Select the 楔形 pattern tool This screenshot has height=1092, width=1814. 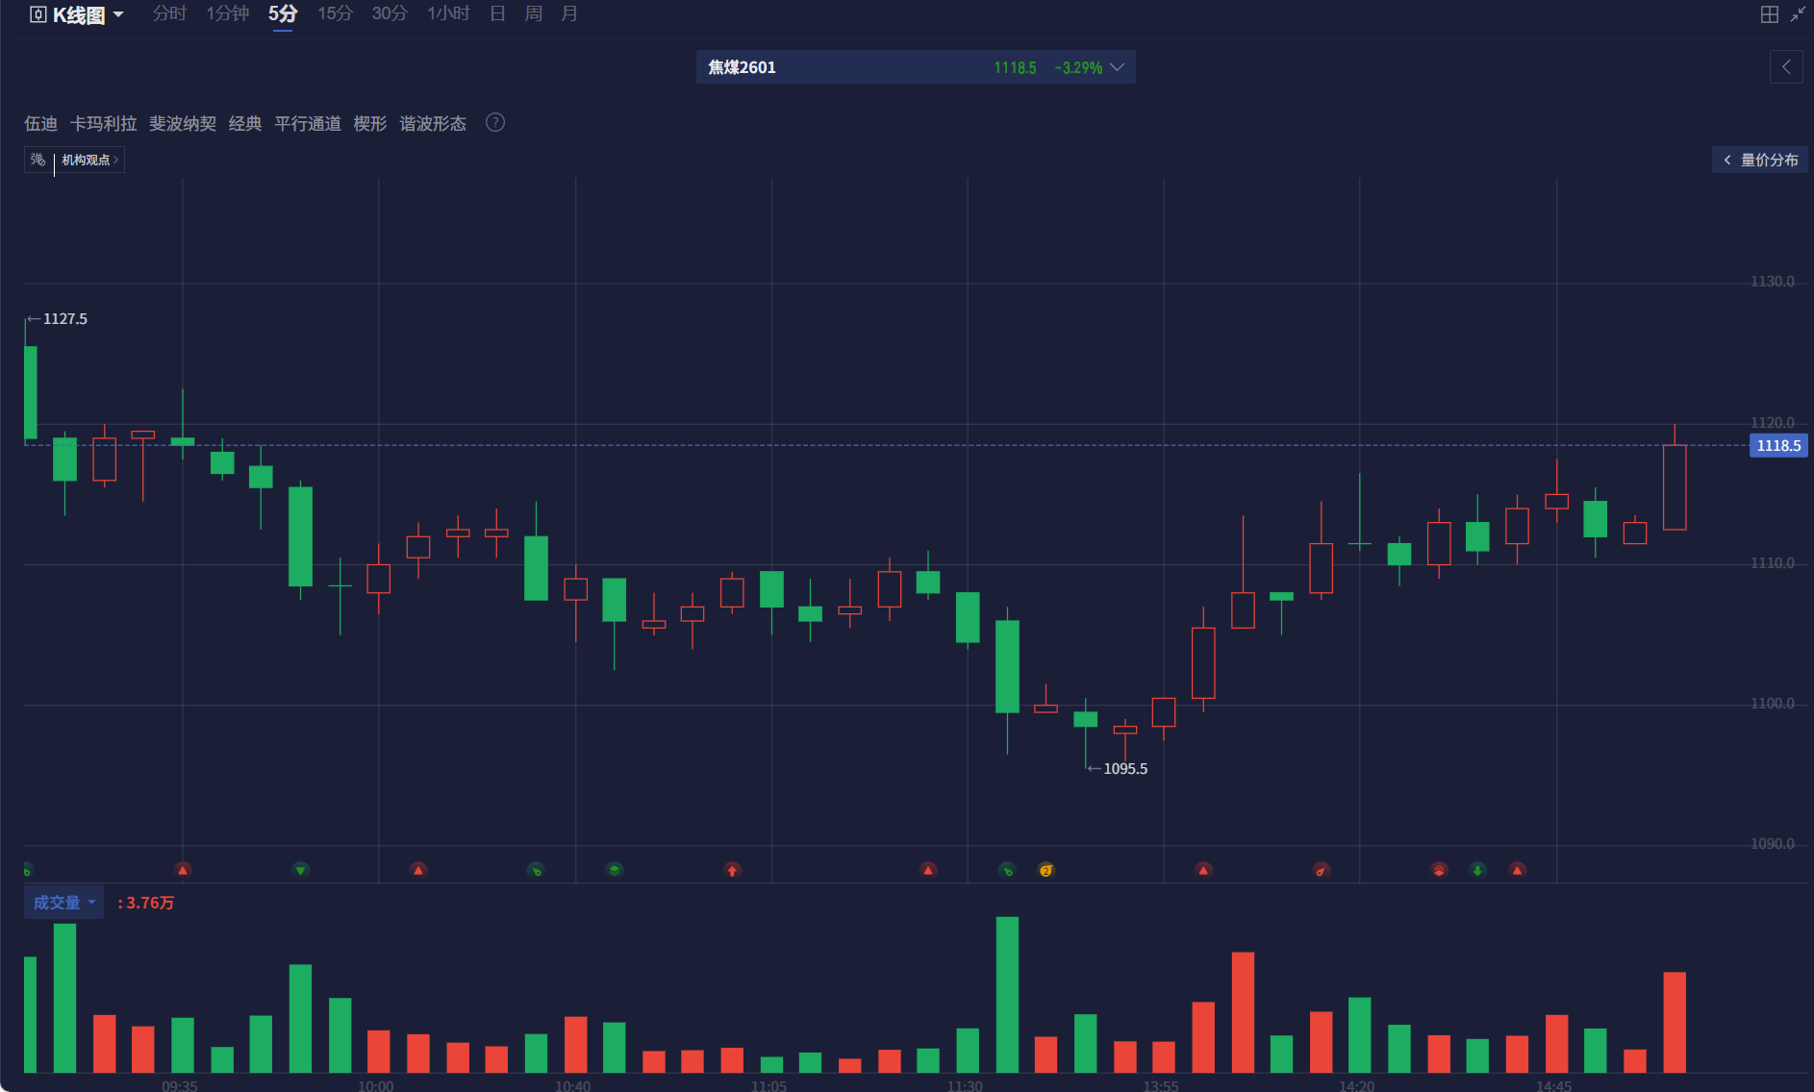(370, 123)
